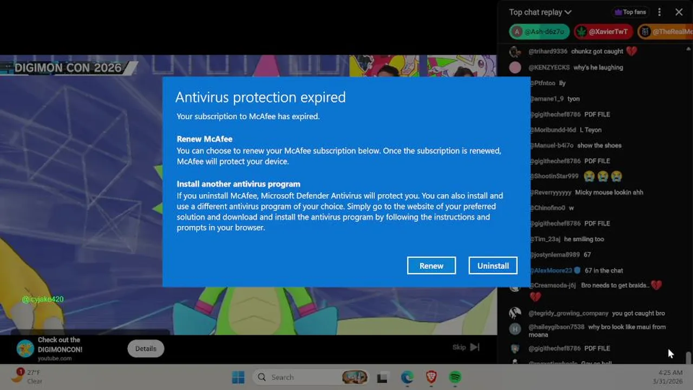
Task: Click the message "L Teyon" from @Moribundd-l6d
Action: [590, 130]
